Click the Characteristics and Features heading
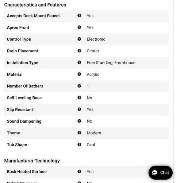The image size is (176, 183). click(x=35, y=5)
